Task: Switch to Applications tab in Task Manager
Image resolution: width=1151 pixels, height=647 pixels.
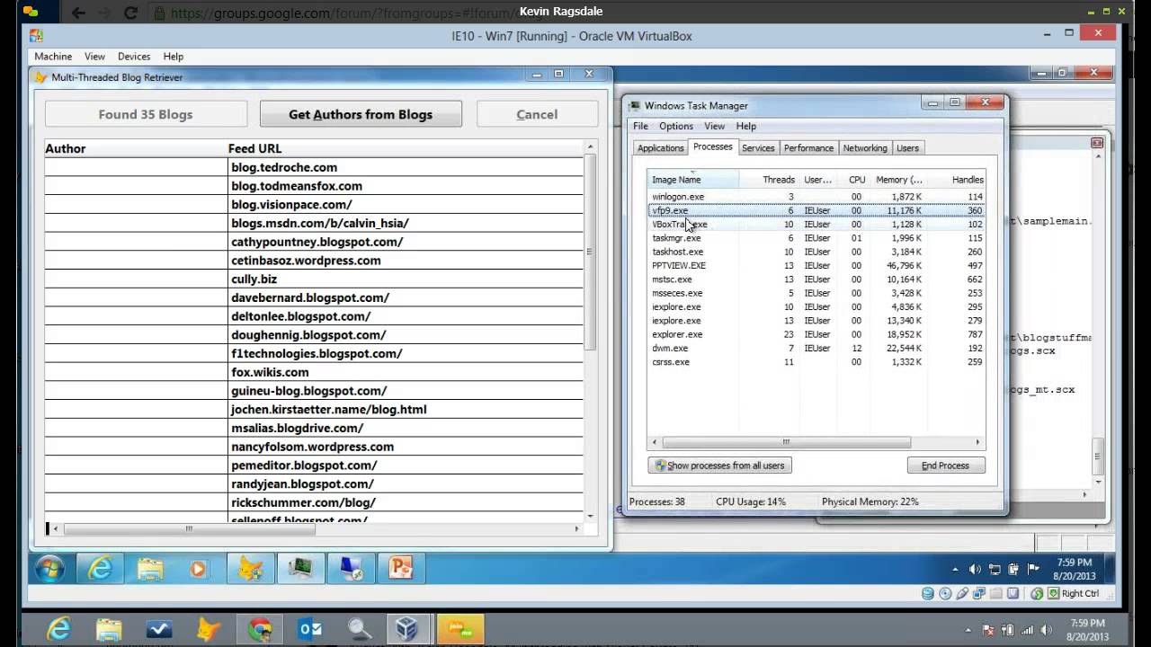Action: (x=661, y=148)
